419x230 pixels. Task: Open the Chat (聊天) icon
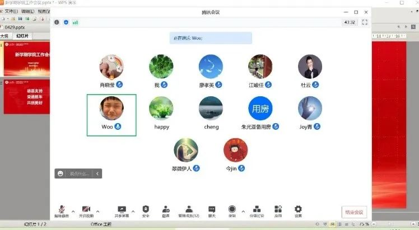tap(212, 210)
